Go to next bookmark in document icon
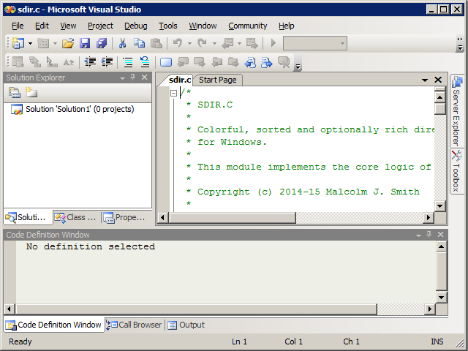The height and width of the screenshot is (351, 468). (x=267, y=62)
